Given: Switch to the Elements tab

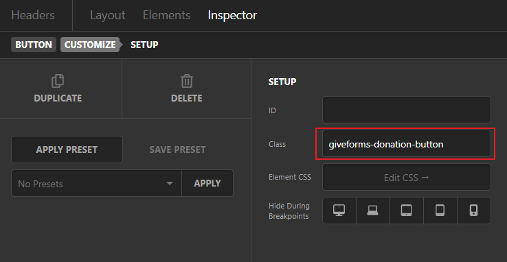Looking at the screenshot, I should click(x=166, y=15).
